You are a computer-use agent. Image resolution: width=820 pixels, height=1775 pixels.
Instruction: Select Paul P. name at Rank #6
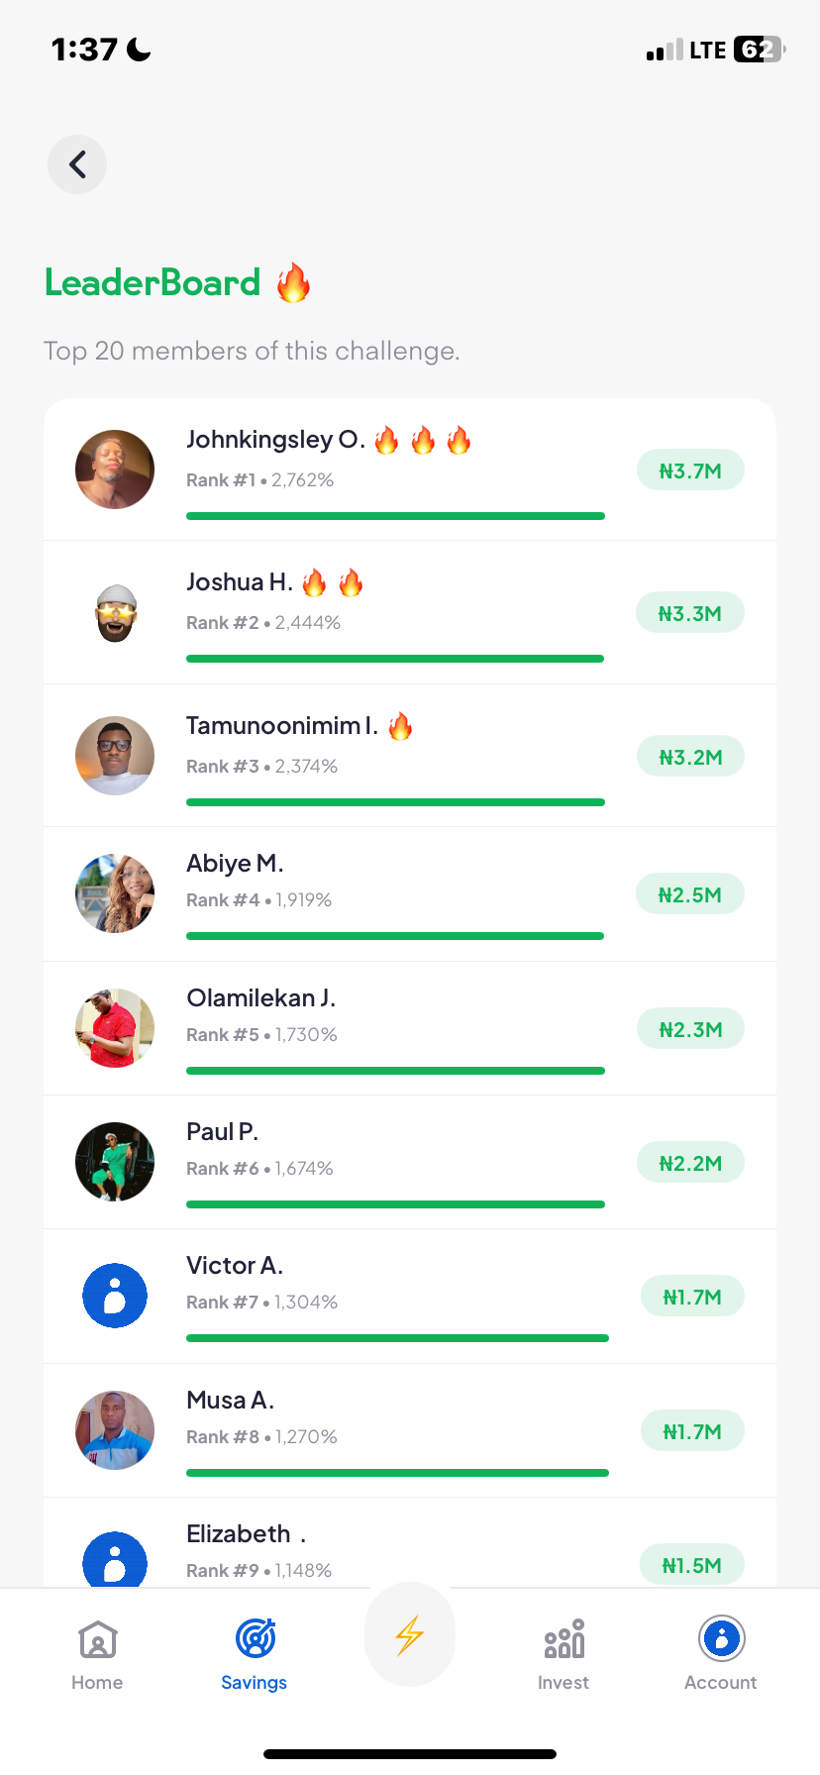(x=223, y=1132)
